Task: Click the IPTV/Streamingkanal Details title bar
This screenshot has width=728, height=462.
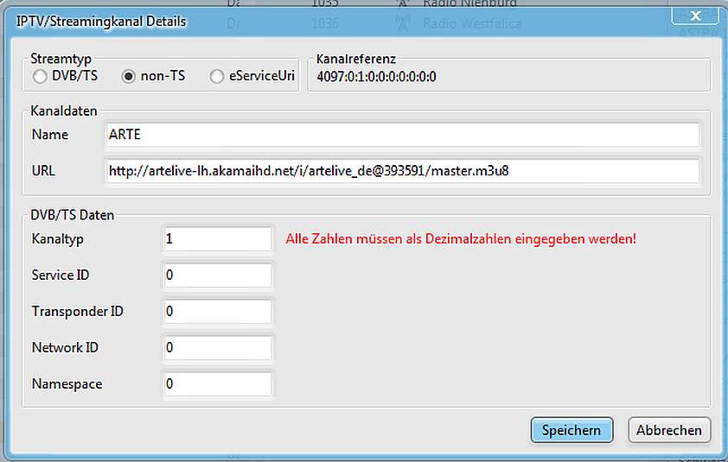Action: pyautogui.click(x=346, y=19)
